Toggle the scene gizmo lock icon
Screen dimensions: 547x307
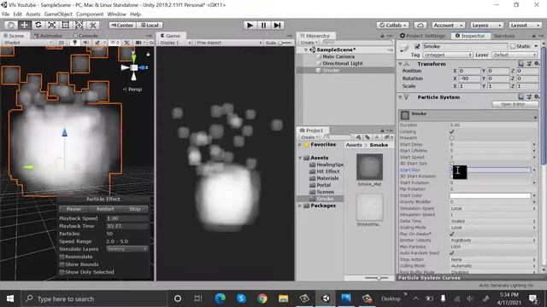coord(148,54)
